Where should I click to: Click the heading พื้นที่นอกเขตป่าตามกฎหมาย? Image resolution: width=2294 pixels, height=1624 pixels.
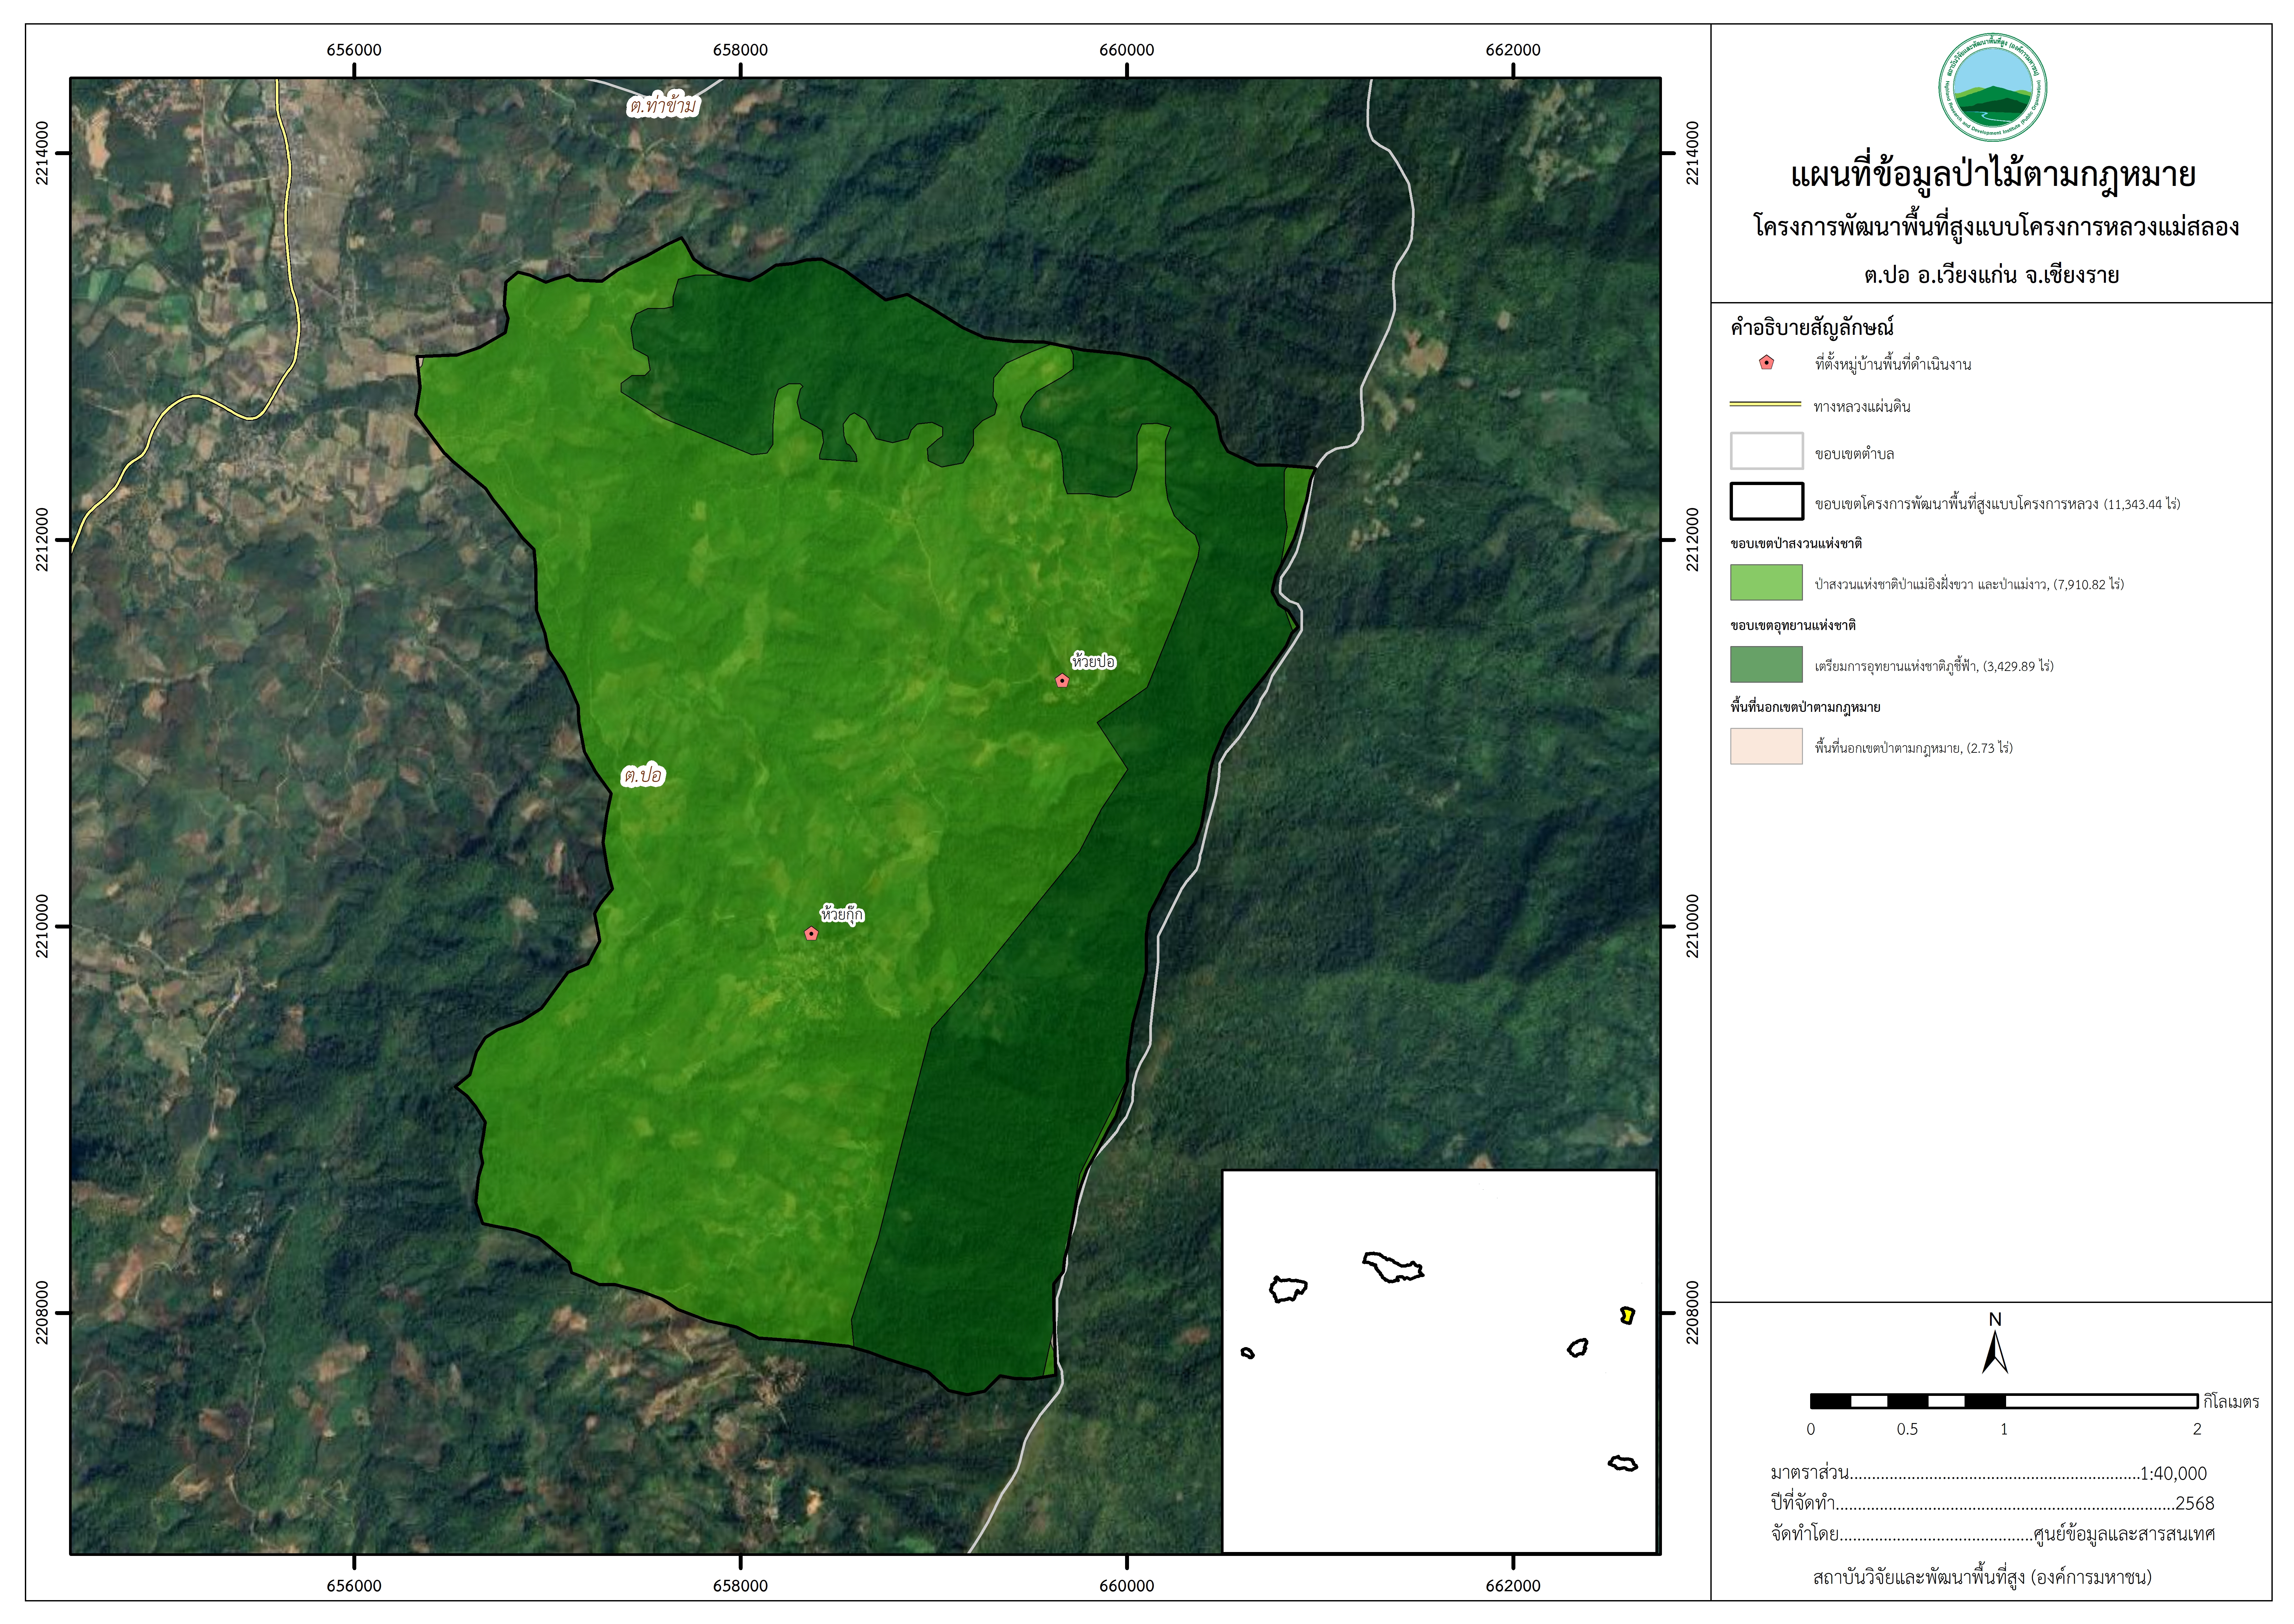pos(1805,707)
